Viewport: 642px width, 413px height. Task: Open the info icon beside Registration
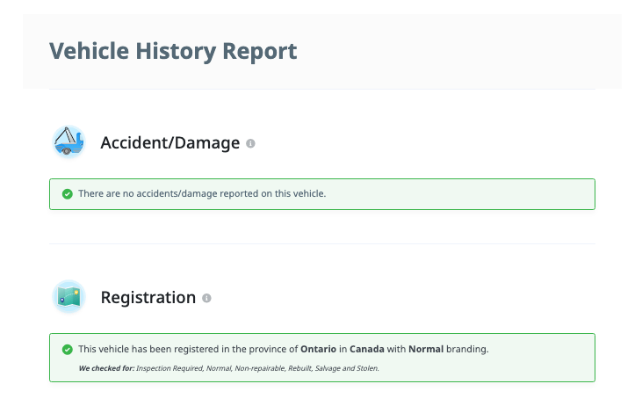[206, 298]
